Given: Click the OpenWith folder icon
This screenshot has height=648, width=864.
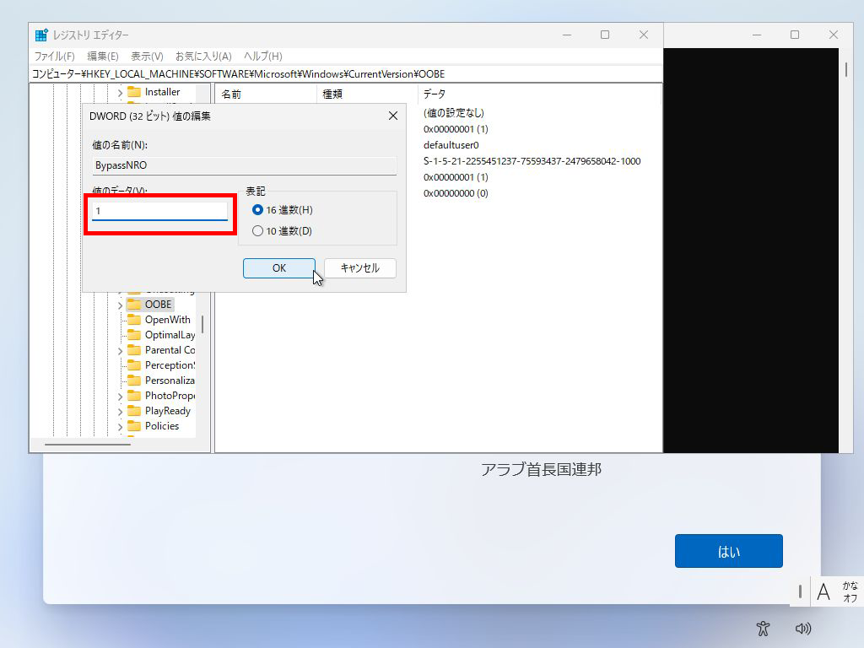Looking at the screenshot, I should pos(134,320).
